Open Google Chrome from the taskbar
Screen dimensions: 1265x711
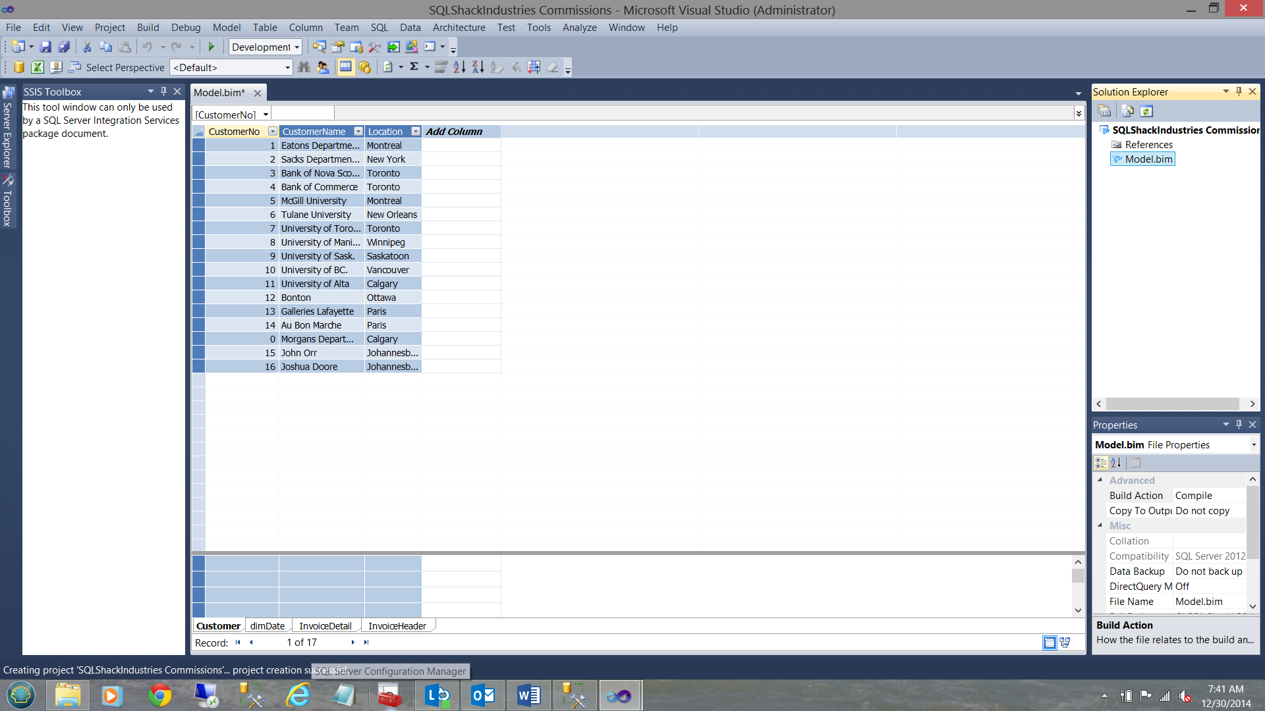tap(159, 695)
